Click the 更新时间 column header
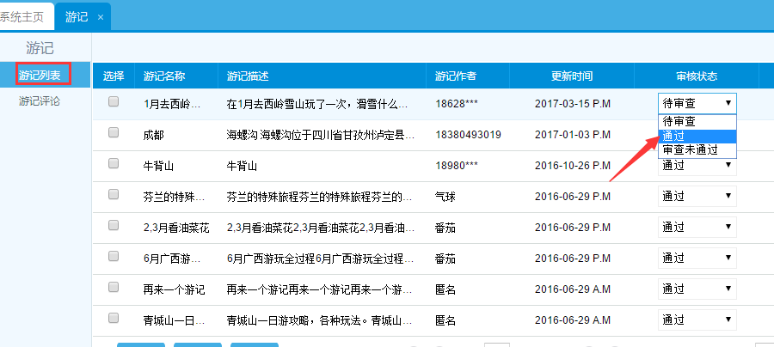 click(571, 76)
